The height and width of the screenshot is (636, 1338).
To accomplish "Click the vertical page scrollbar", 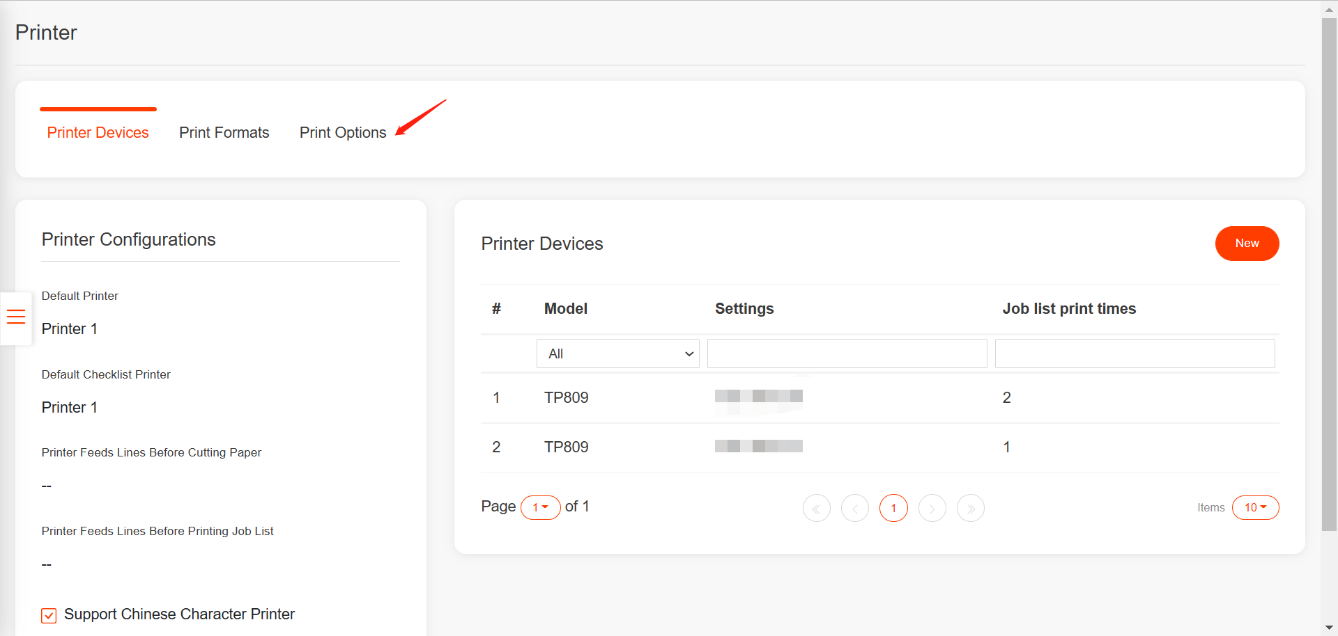I will click(x=1328, y=271).
